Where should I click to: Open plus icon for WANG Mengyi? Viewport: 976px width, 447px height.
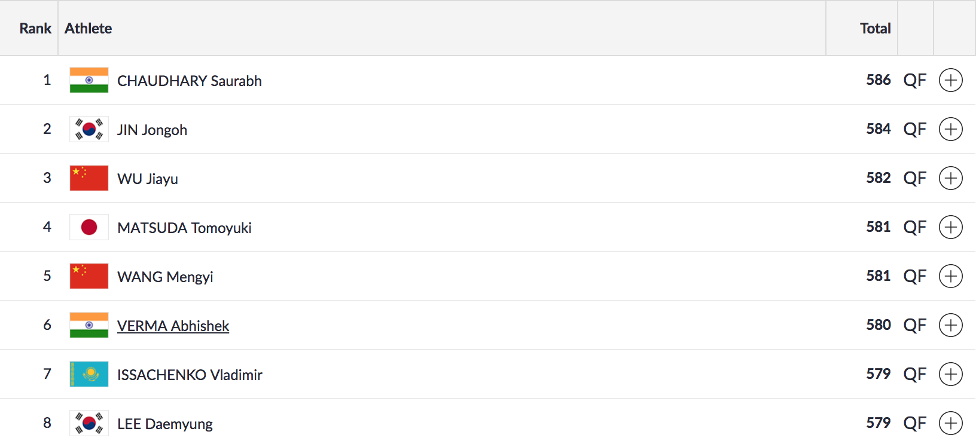(x=950, y=276)
